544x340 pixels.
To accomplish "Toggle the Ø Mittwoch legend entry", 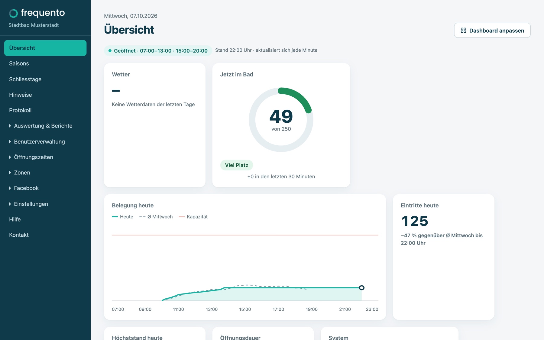I will (156, 217).
